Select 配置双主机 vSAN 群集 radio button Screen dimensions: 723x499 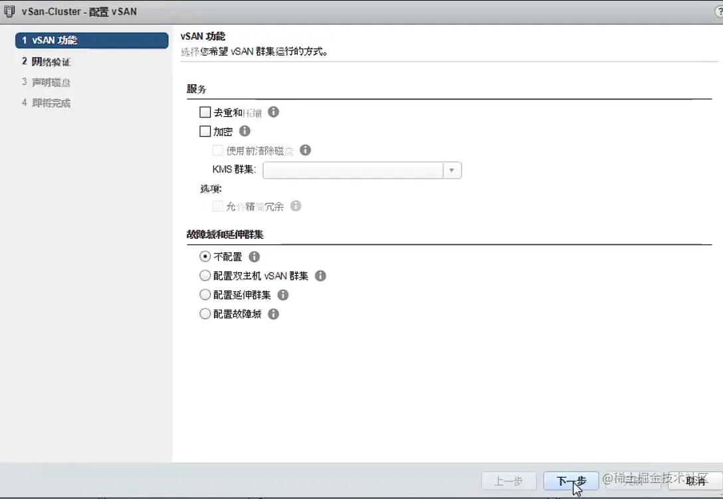(x=205, y=276)
